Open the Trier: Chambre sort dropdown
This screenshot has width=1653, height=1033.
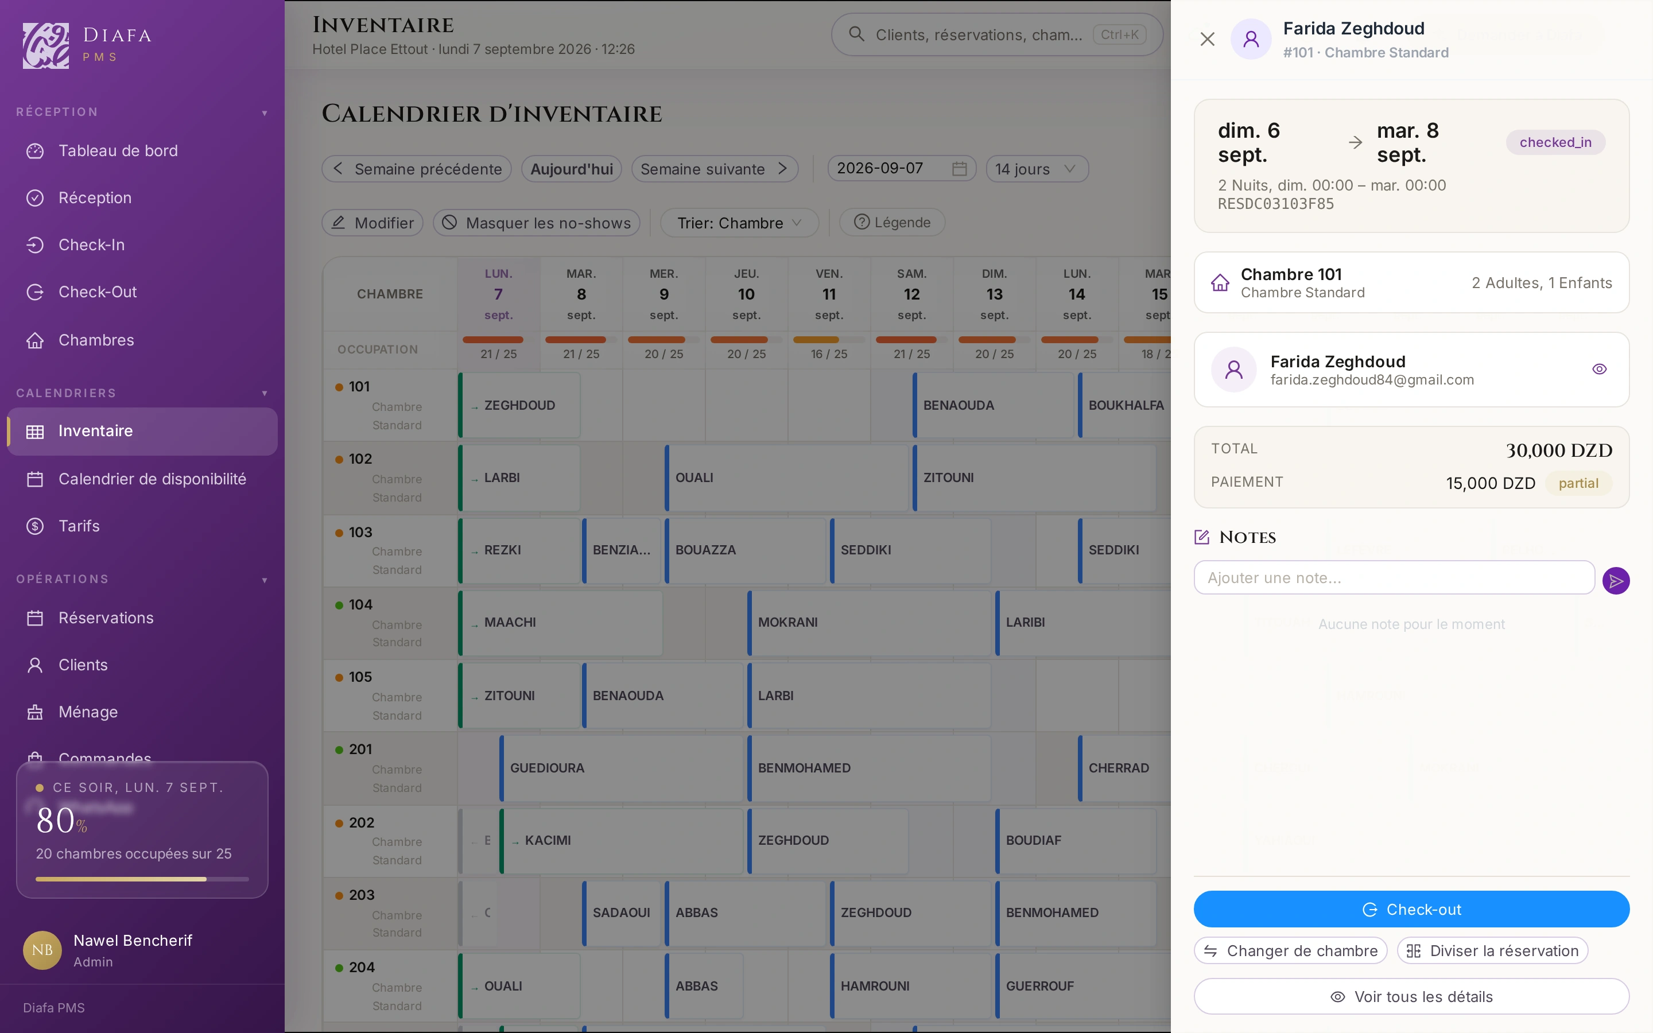click(x=739, y=223)
